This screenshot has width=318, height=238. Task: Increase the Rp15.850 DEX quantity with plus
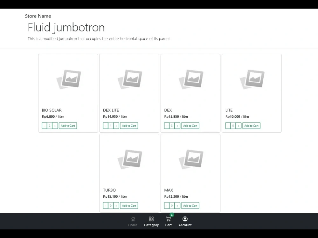177,126
